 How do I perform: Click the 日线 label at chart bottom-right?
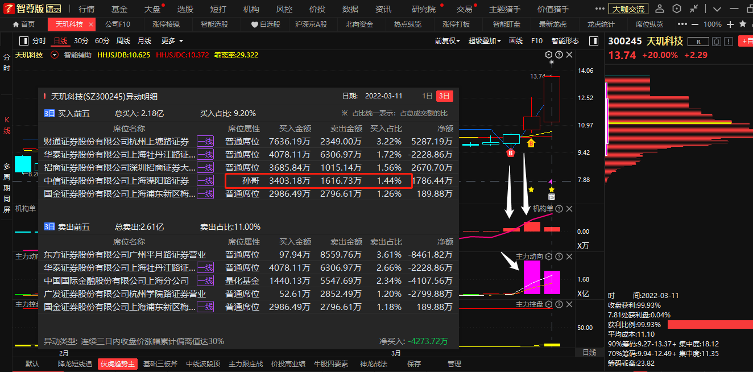tap(589, 353)
